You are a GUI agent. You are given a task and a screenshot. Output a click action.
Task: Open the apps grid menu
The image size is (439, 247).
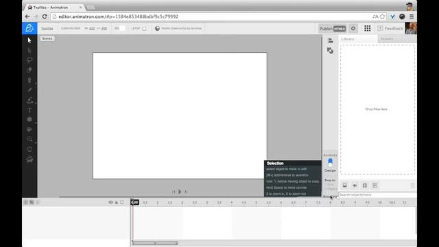click(x=368, y=28)
